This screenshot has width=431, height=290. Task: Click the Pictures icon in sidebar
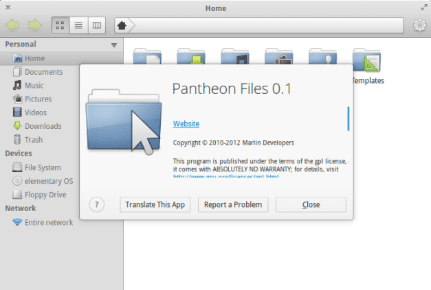[17, 99]
